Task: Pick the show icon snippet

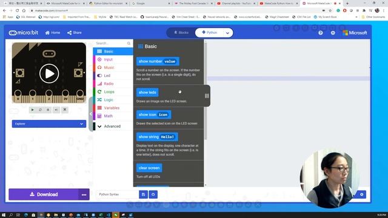Action: point(153,114)
